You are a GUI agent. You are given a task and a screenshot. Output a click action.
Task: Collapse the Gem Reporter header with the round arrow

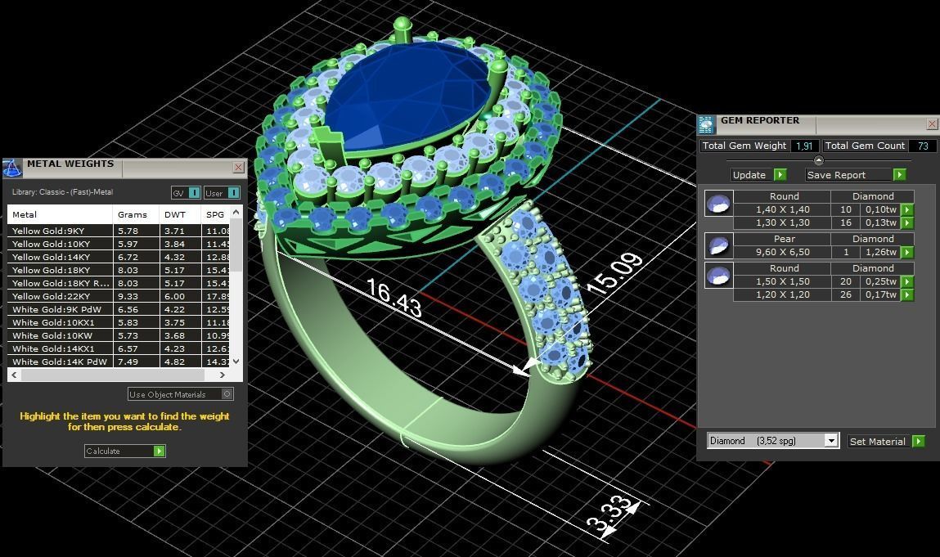(x=818, y=160)
